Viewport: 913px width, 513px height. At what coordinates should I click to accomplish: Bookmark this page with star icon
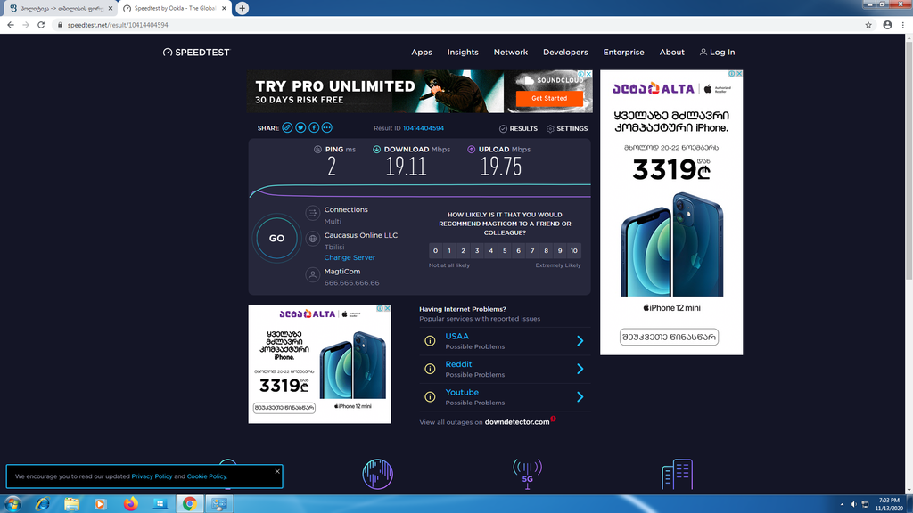point(868,25)
